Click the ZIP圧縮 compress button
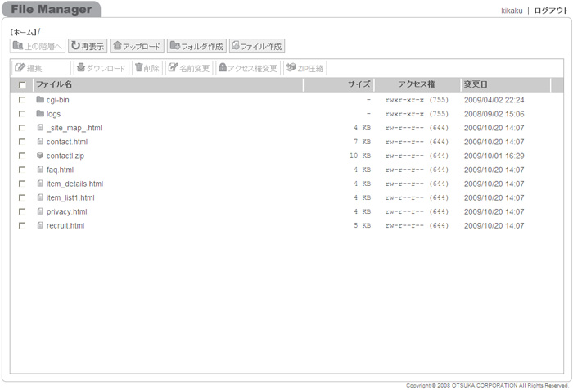573x390 pixels. (305, 68)
